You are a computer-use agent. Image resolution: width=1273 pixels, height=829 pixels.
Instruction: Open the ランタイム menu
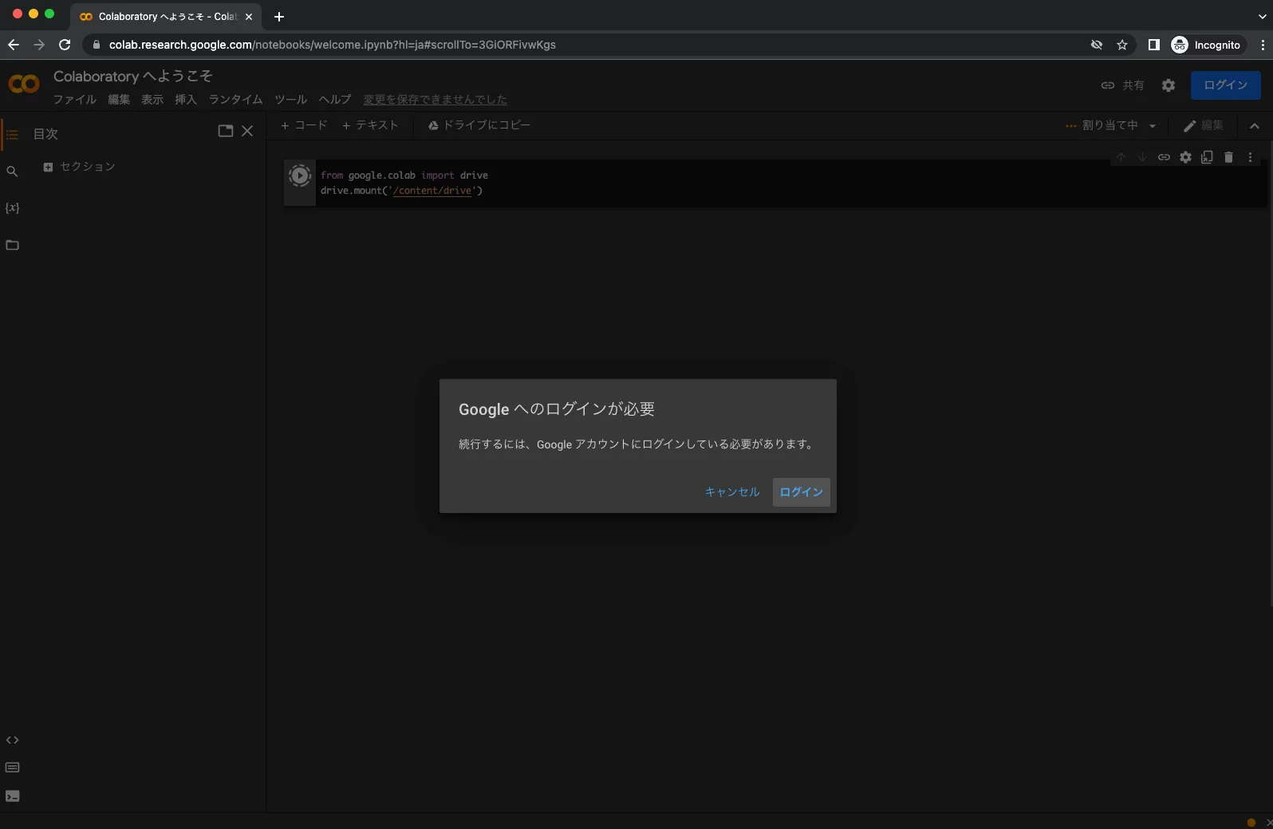(x=235, y=100)
